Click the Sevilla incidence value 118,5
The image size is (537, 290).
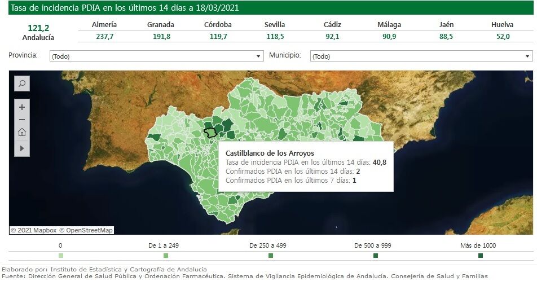[275, 37]
